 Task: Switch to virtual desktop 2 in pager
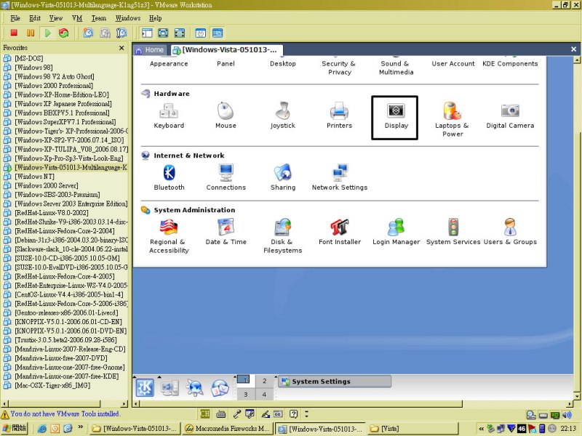tap(264, 381)
